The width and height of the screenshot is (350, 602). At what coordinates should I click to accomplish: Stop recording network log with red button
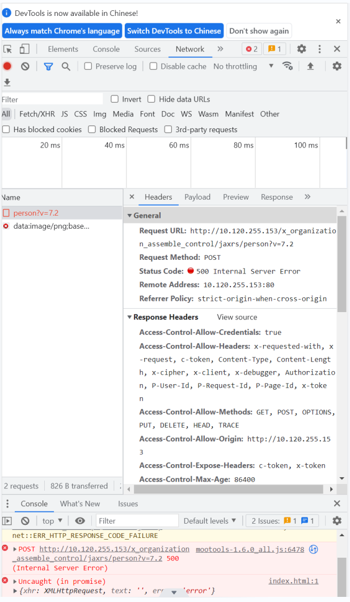(7, 66)
